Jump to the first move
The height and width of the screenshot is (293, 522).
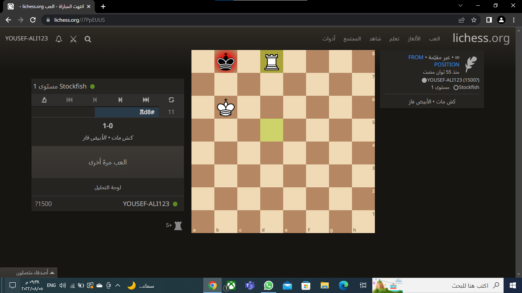coord(70,100)
